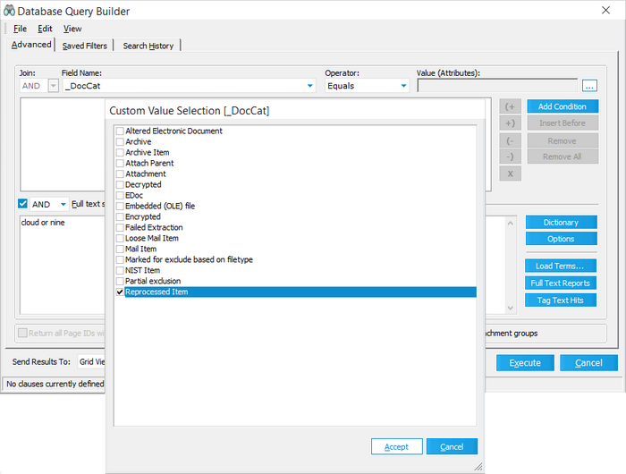Switch to the Search History tab
Viewport: 626px width, 474px height.
[x=148, y=46]
